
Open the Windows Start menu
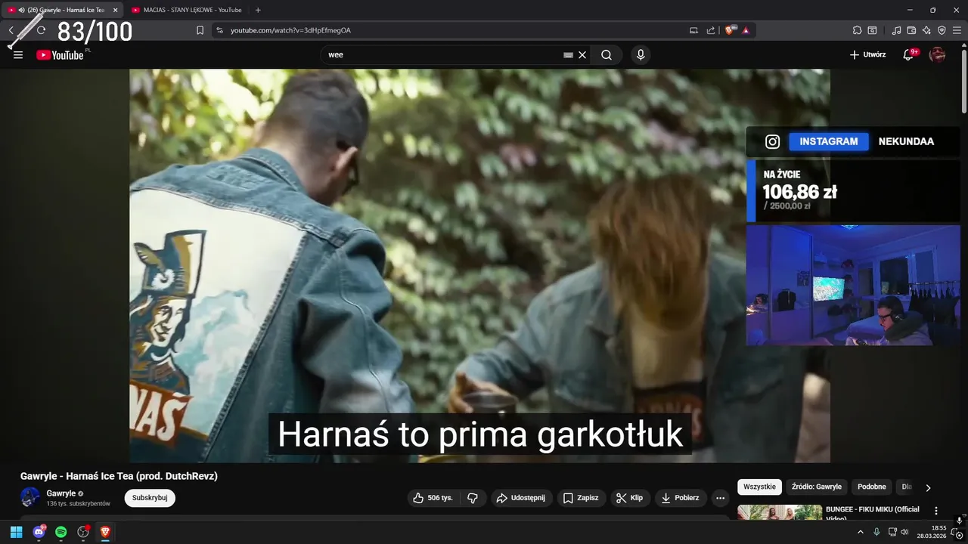coord(16,532)
